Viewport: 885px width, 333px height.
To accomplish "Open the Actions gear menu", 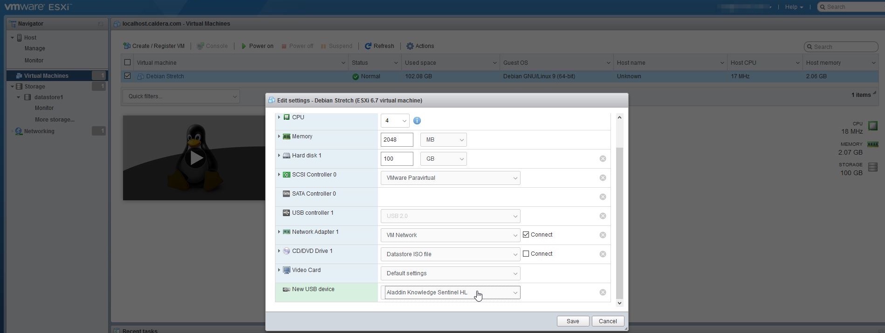I will [x=410, y=46].
